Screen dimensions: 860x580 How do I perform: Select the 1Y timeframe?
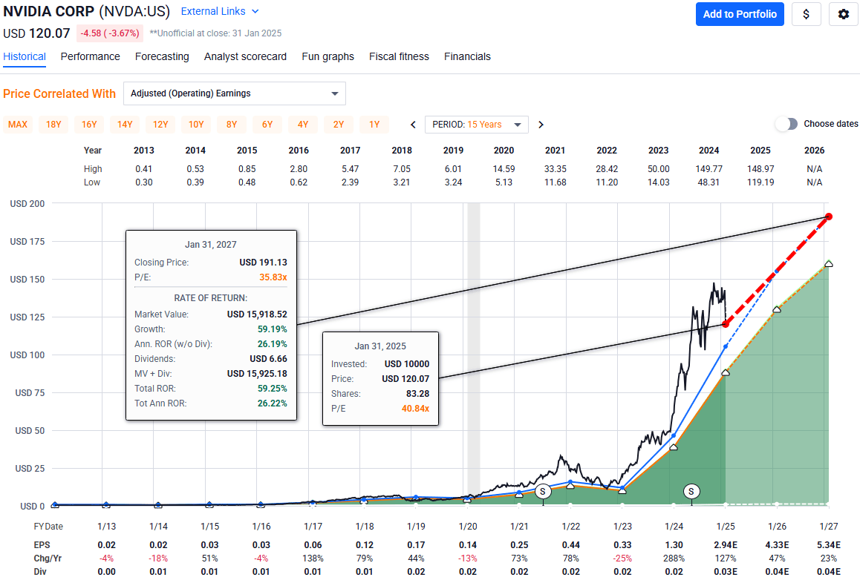pos(374,124)
